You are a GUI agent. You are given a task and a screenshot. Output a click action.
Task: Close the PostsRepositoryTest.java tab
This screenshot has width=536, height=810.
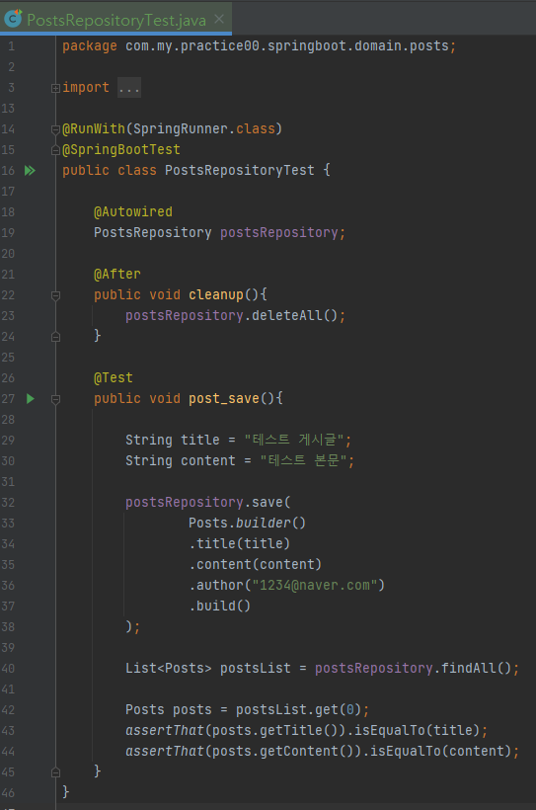coord(219,19)
